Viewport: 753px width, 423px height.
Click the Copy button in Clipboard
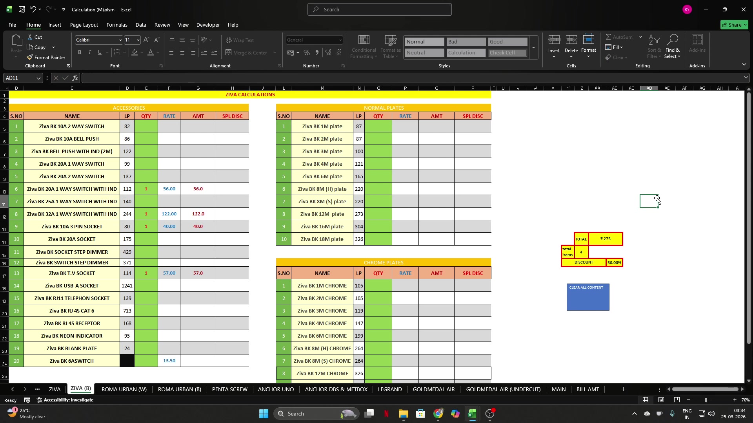click(x=36, y=47)
